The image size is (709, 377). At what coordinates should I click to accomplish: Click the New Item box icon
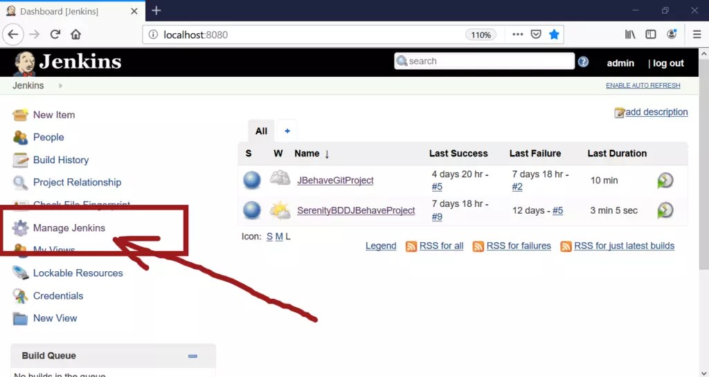(x=20, y=115)
